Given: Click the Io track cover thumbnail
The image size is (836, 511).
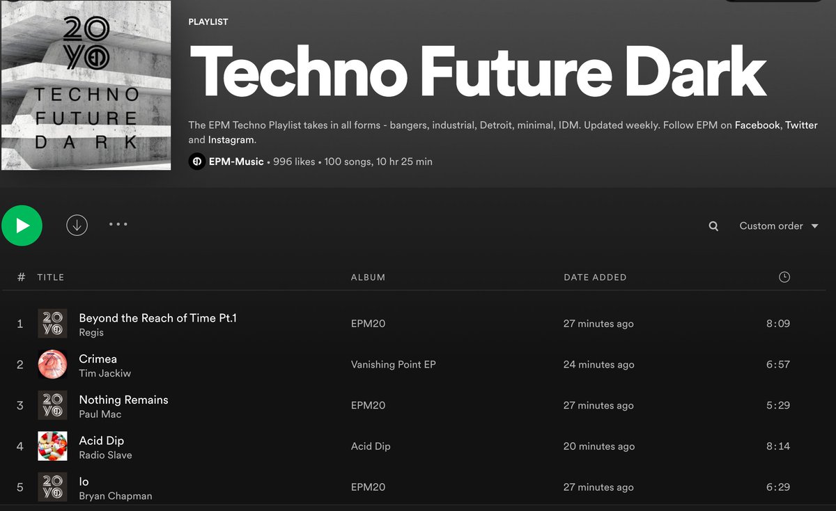Looking at the screenshot, I should [52, 488].
